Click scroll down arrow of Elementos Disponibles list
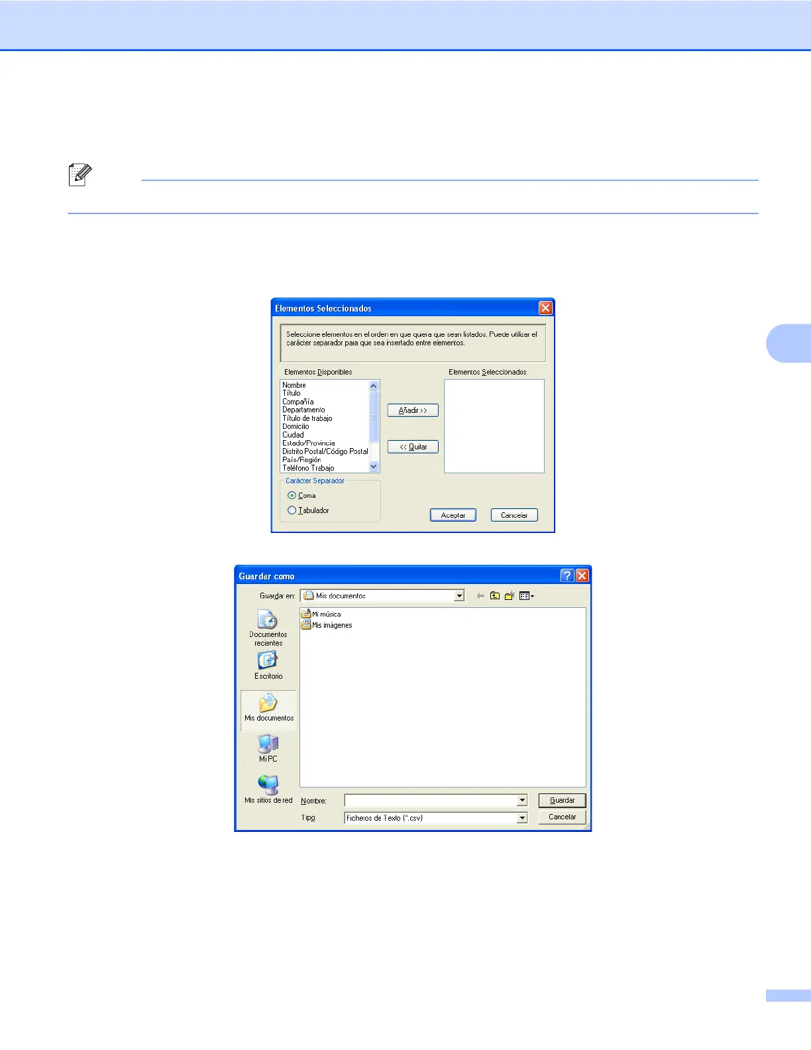This screenshot has height=1050, width=811. pos(374,467)
